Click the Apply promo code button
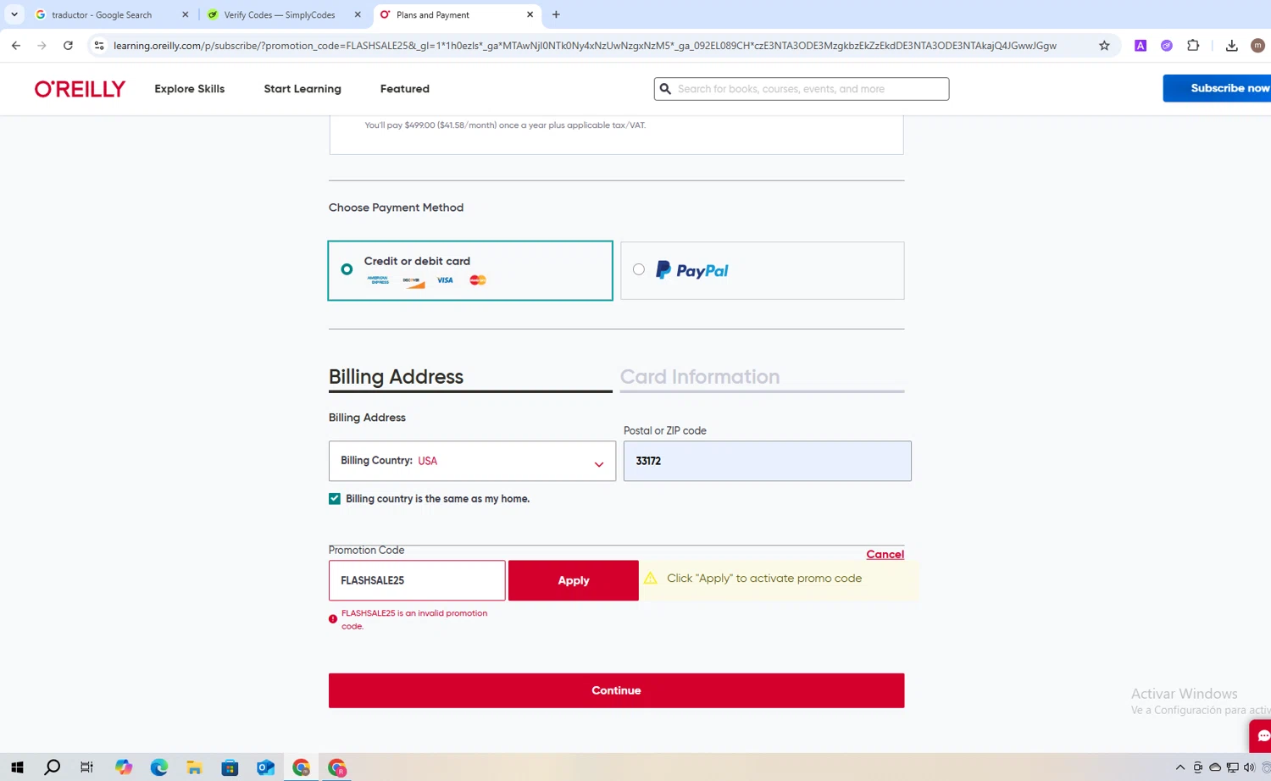 click(x=574, y=580)
